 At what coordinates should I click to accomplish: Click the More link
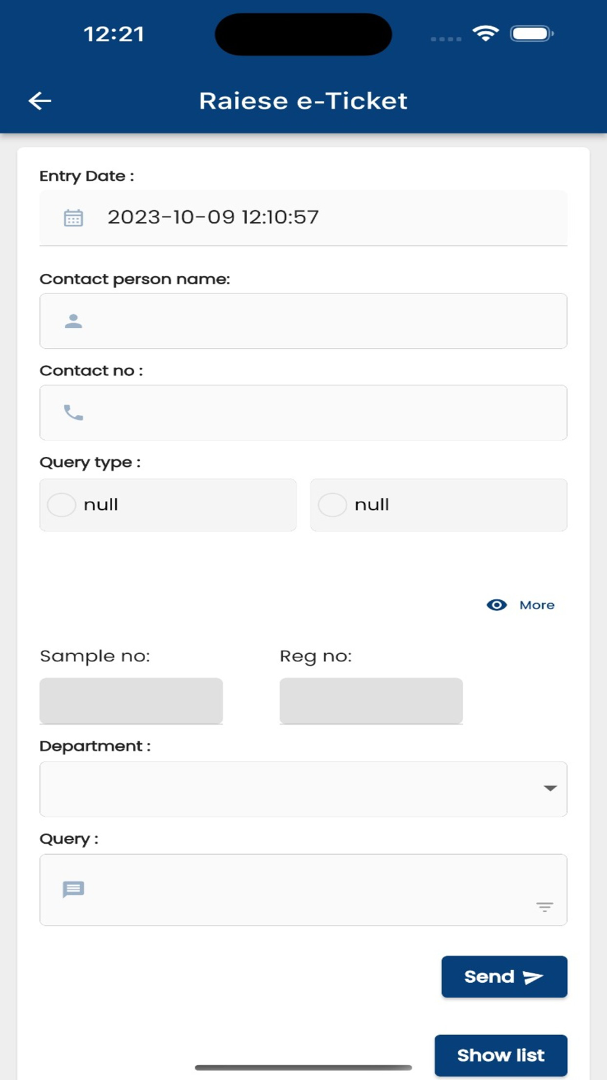[537, 605]
